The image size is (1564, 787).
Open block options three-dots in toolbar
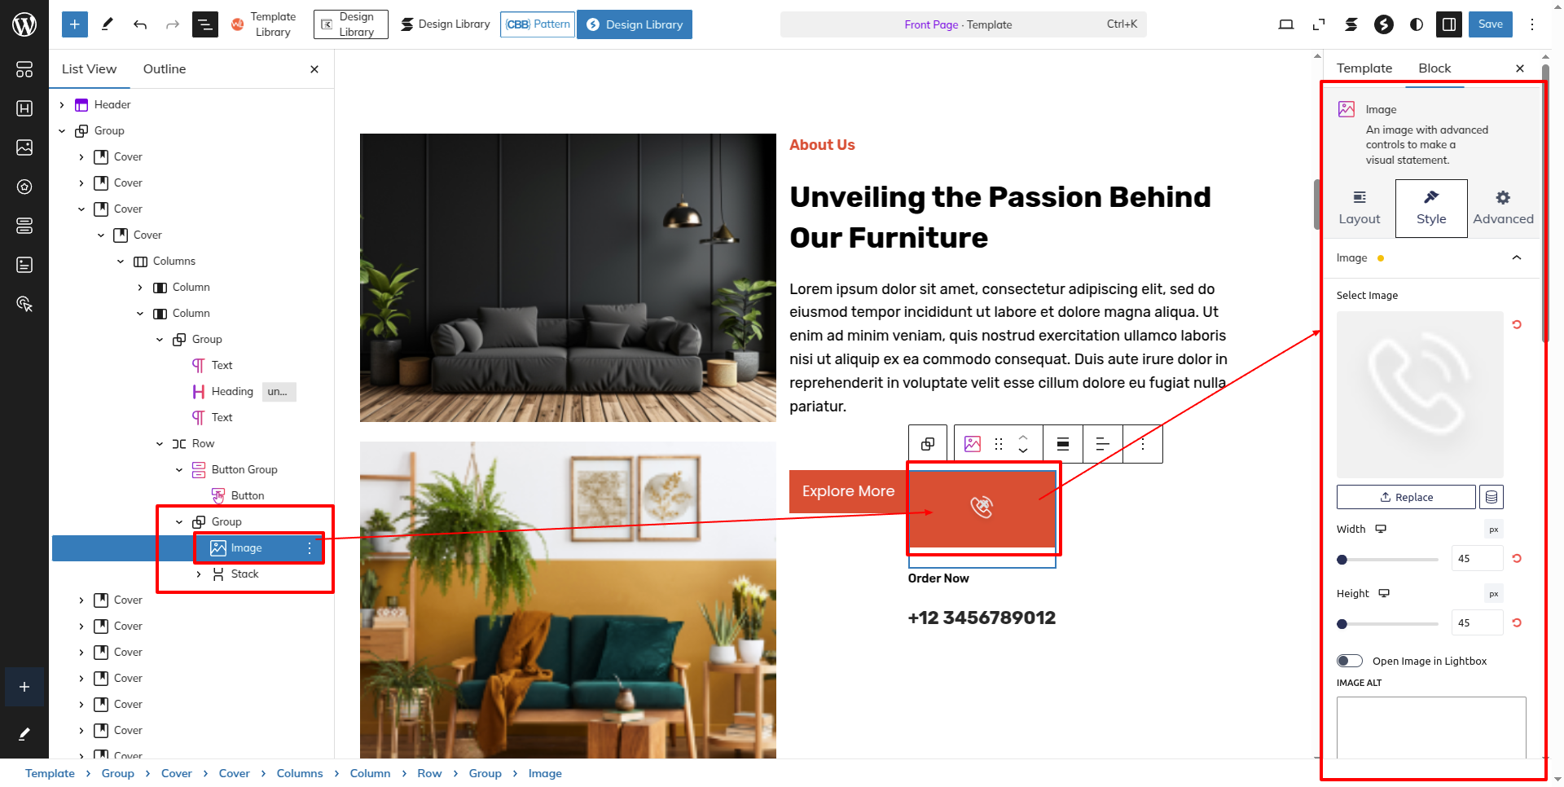(x=1143, y=444)
